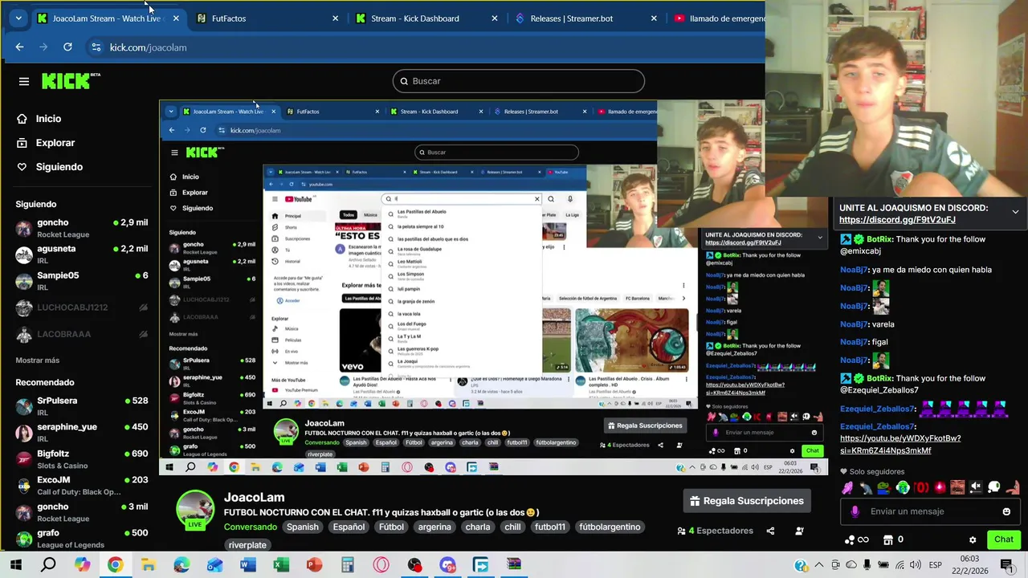Click the Buscar search field

pos(518,81)
